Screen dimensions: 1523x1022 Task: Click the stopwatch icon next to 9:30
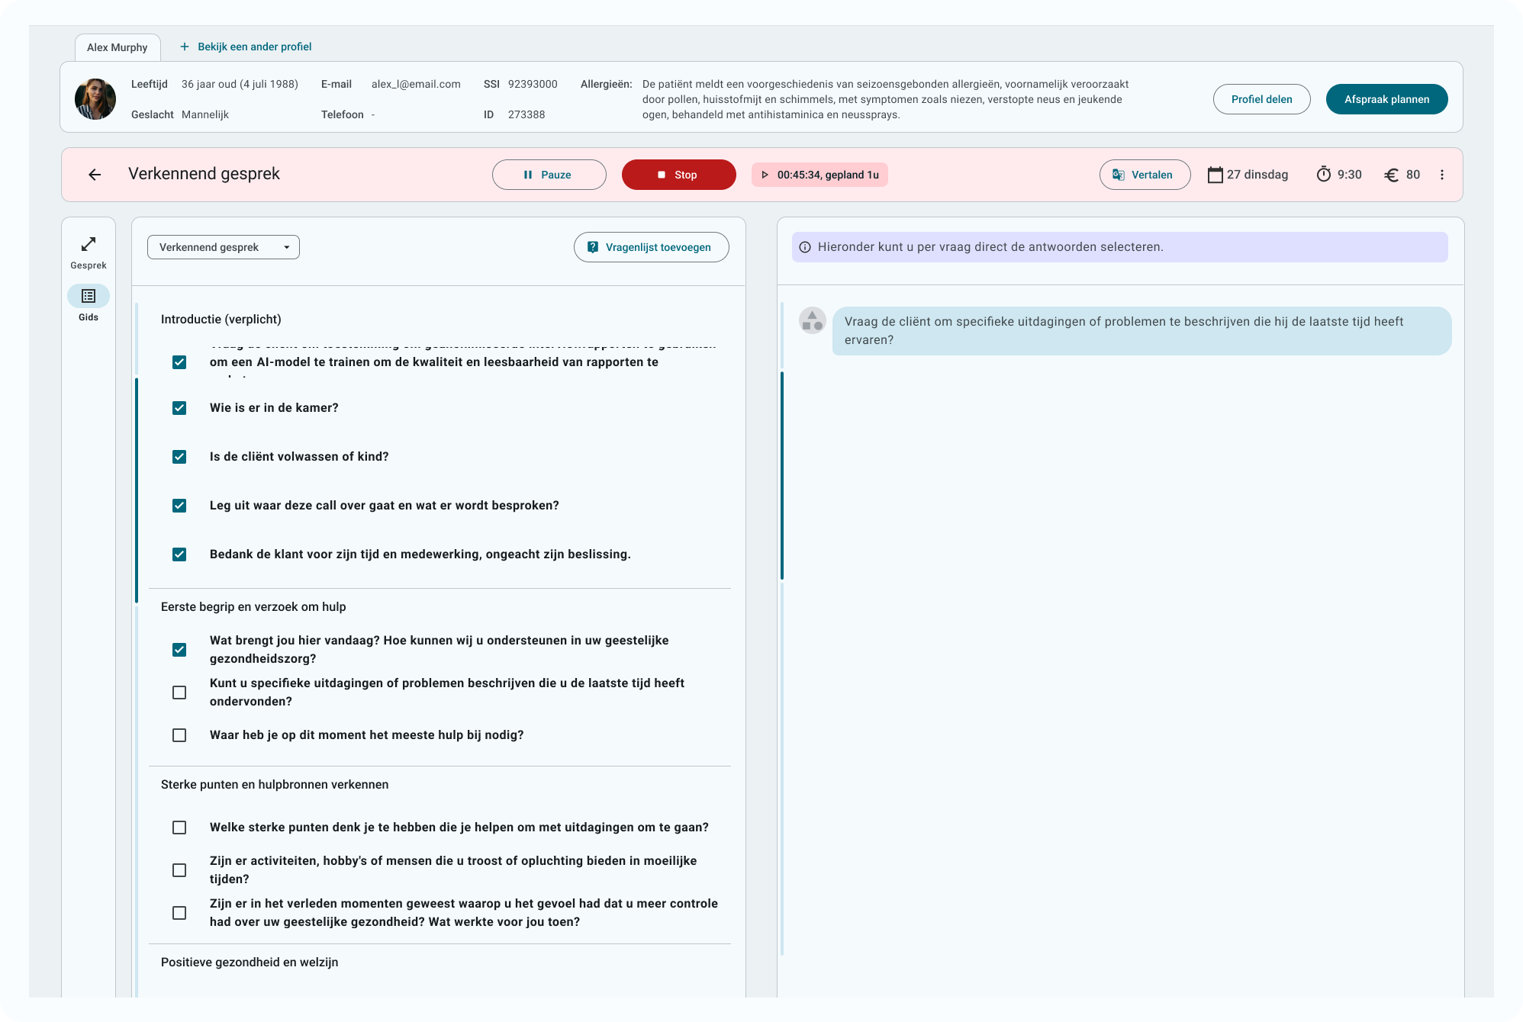pyautogui.click(x=1324, y=175)
